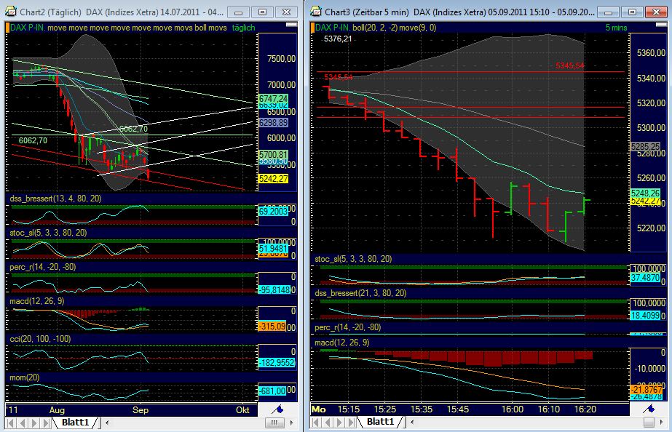Image resolution: width=672 pixels, height=432 pixels.
Task: Select the Blatt1 tab in Chart2
Action: (76, 423)
